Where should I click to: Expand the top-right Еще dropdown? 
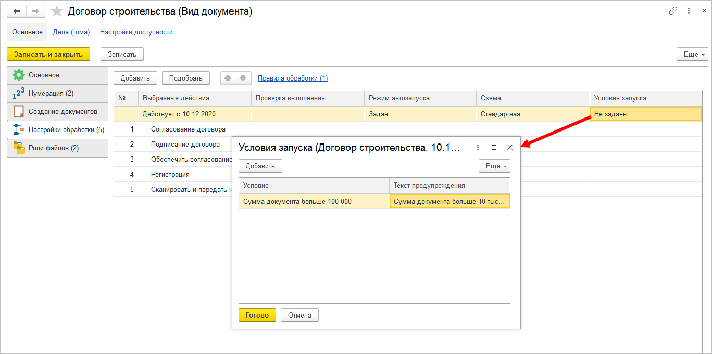coord(692,55)
